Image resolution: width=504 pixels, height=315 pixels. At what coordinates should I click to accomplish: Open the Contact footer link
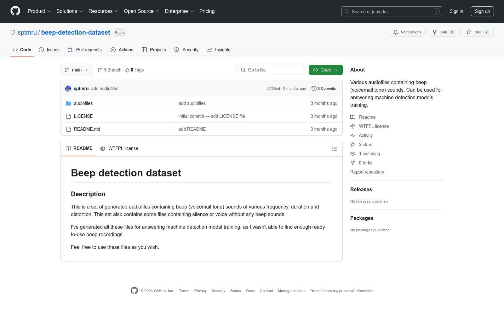(266, 291)
